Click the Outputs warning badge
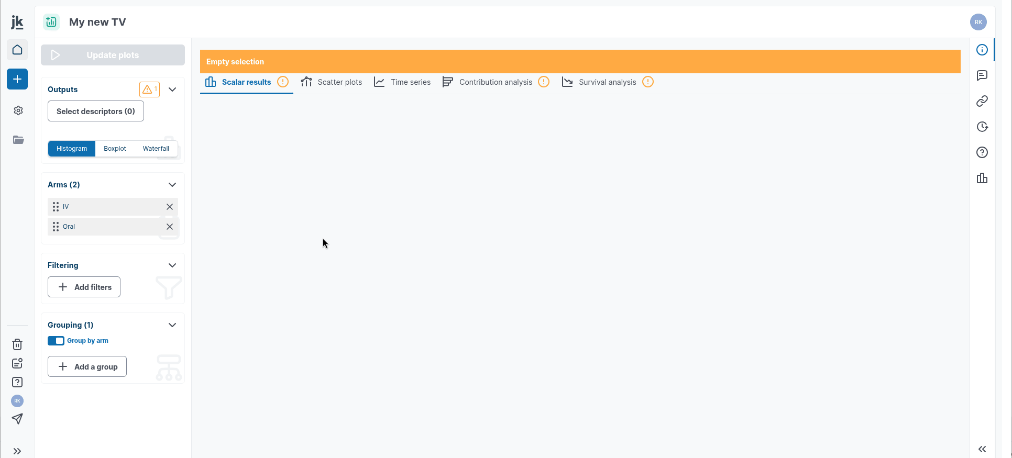Viewport: 1012px width, 458px height. [x=149, y=90]
